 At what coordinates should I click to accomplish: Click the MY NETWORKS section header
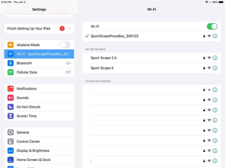95,50
